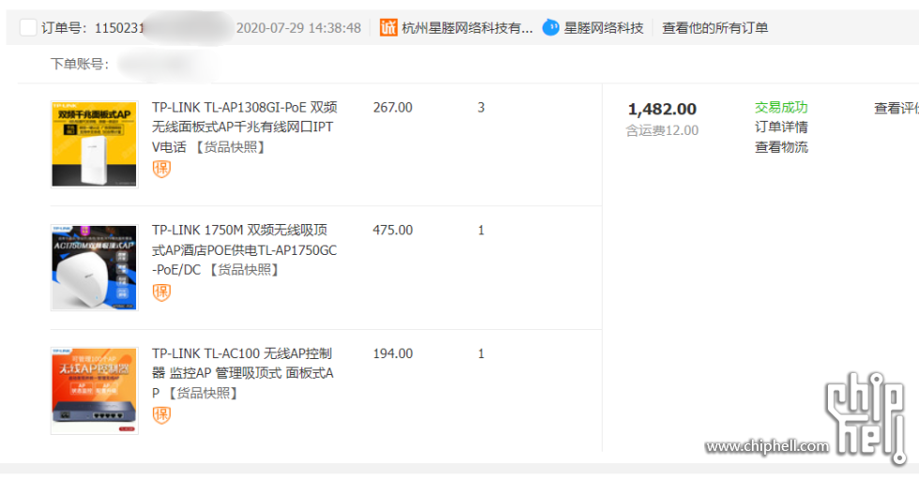Select the order total 1,482.00
The height and width of the screenshot is (479, 919).
[663, 109]
